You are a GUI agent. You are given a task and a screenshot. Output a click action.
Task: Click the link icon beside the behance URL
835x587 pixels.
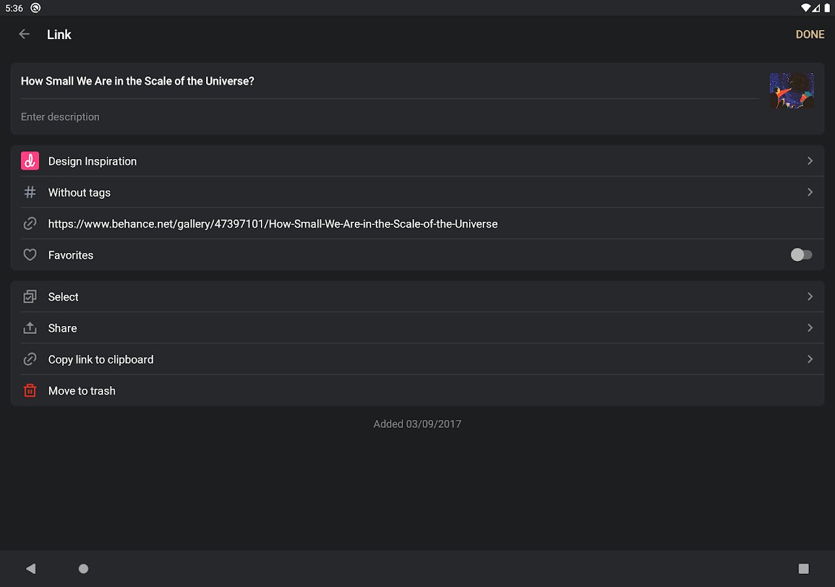(x=30, y=224)
